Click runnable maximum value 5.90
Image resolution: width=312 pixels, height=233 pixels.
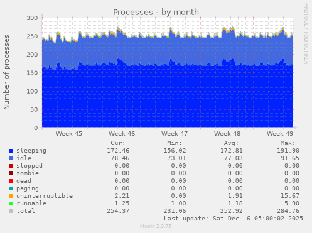click(x=292, y=203)
